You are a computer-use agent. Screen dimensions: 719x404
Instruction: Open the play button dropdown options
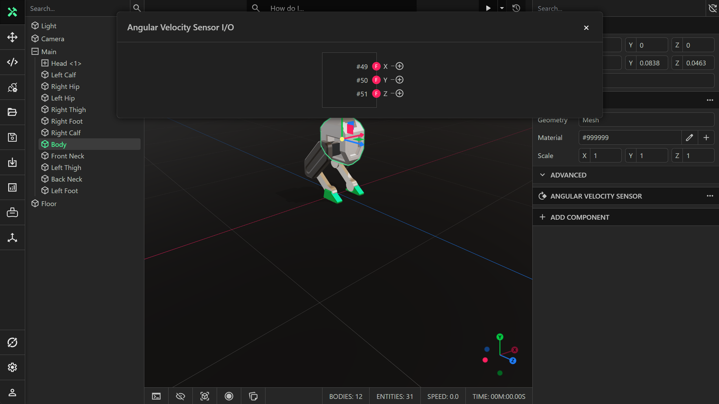pos(502,8)
